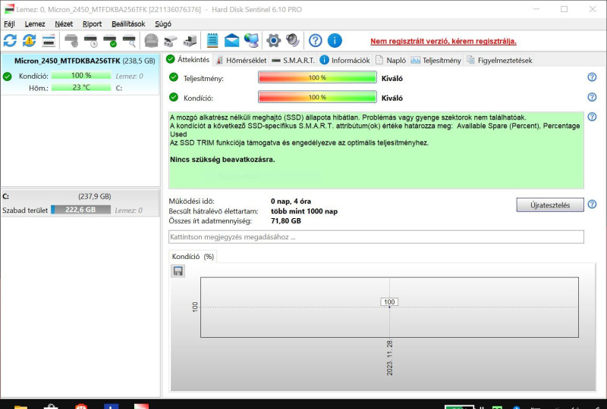The image size is (607, 409).
Task: Click the globe and monitor network icon
Action: 251,40
